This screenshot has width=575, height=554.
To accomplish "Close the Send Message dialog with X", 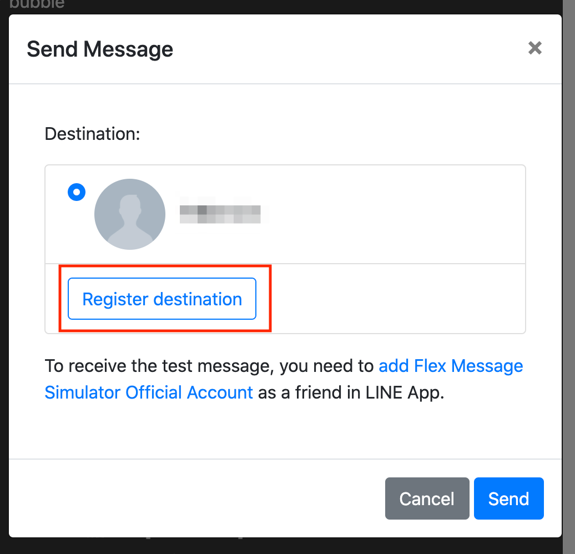I will [x=534, y=48].
